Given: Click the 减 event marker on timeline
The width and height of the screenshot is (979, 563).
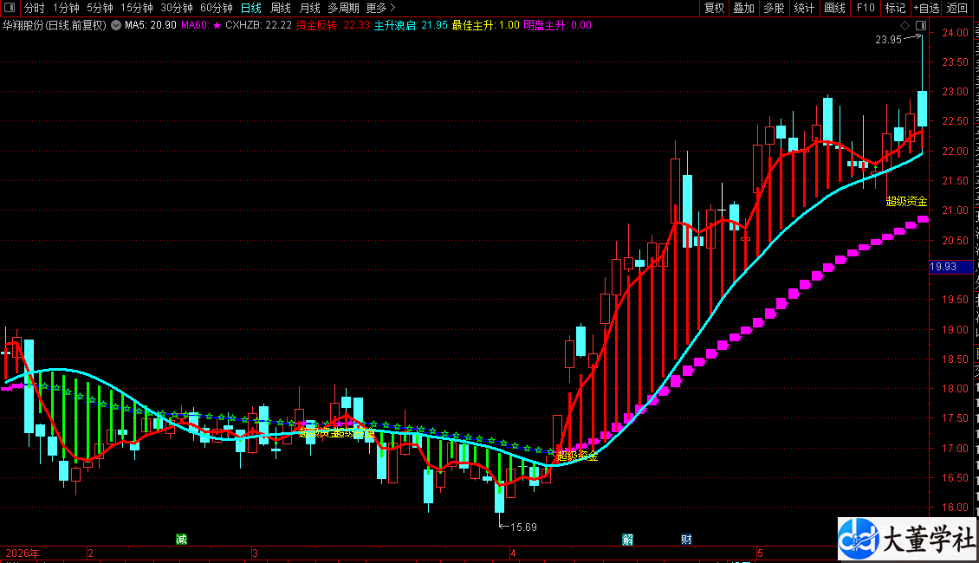Looking at the screenshot, I should tap(181, 539).
